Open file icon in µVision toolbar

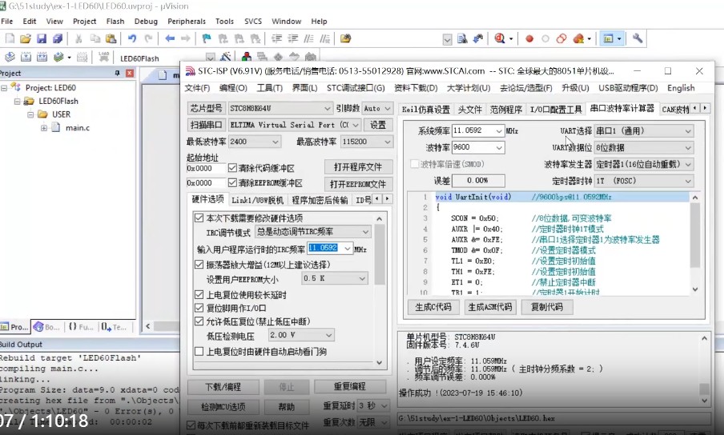(x=26, y=38)
